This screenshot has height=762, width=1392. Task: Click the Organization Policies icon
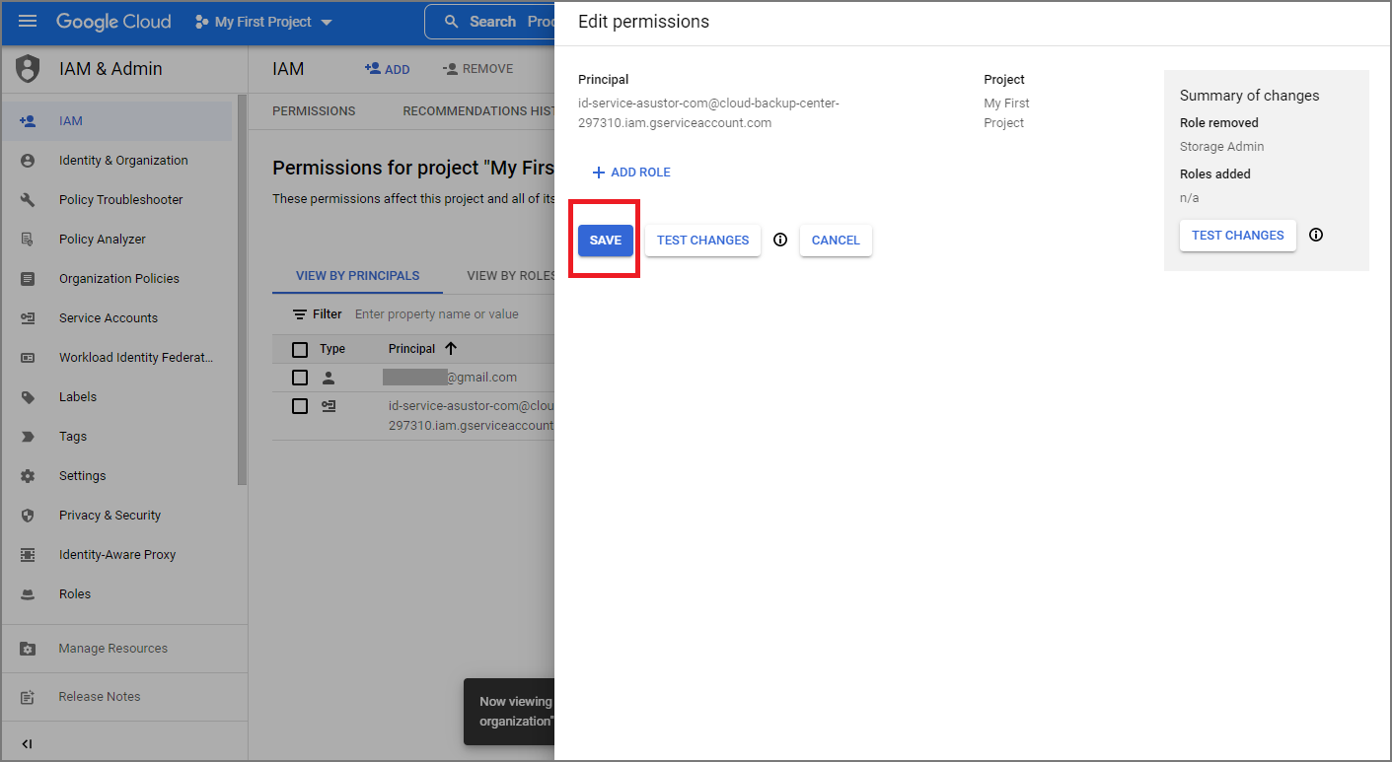[28, 279]
